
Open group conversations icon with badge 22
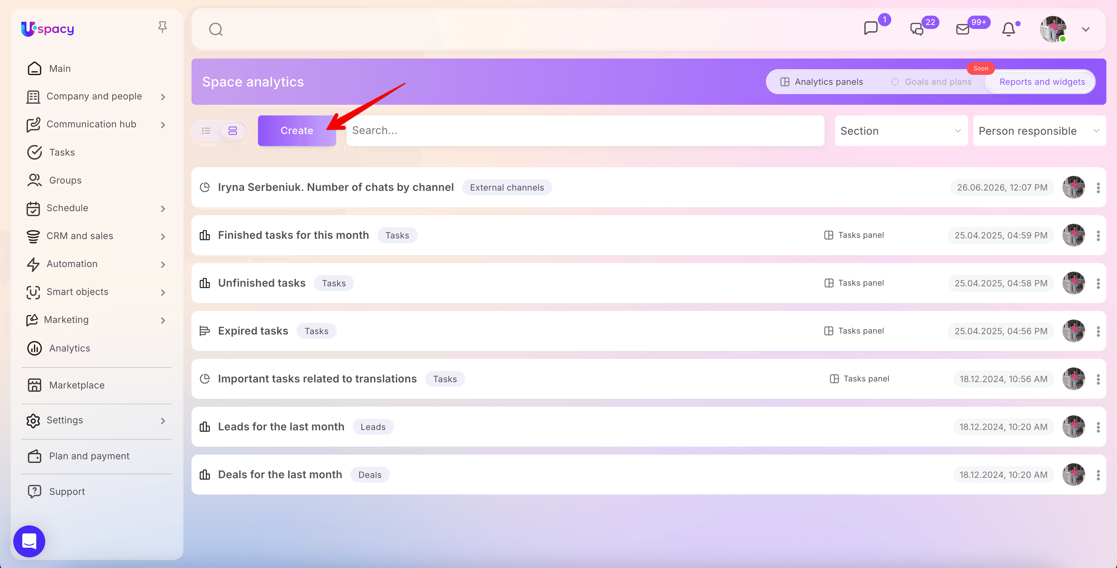pyautogui.click(x=917, y=29)
